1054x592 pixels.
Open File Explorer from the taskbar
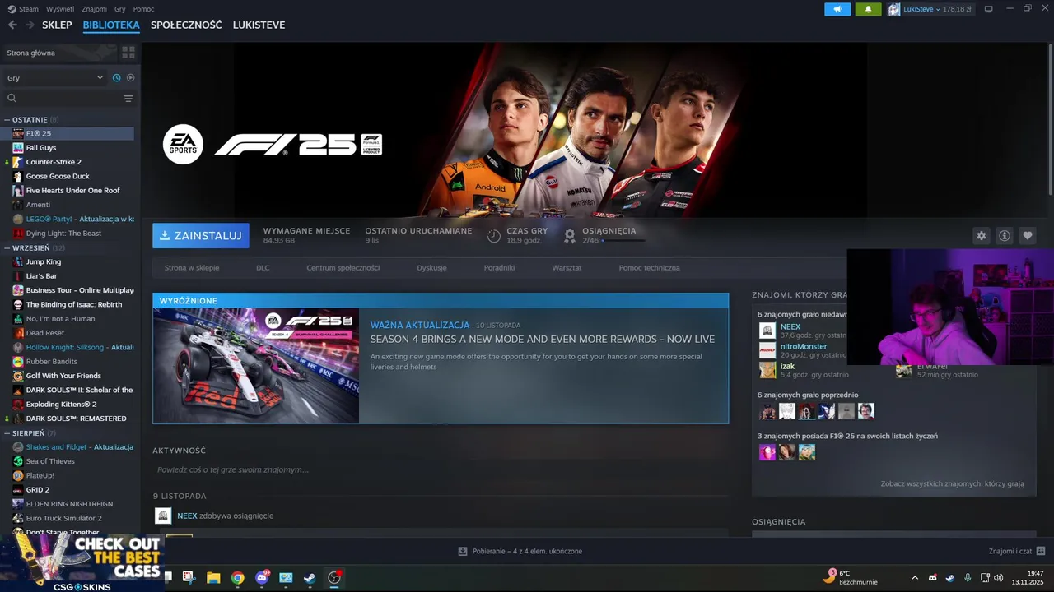(213, 578)
